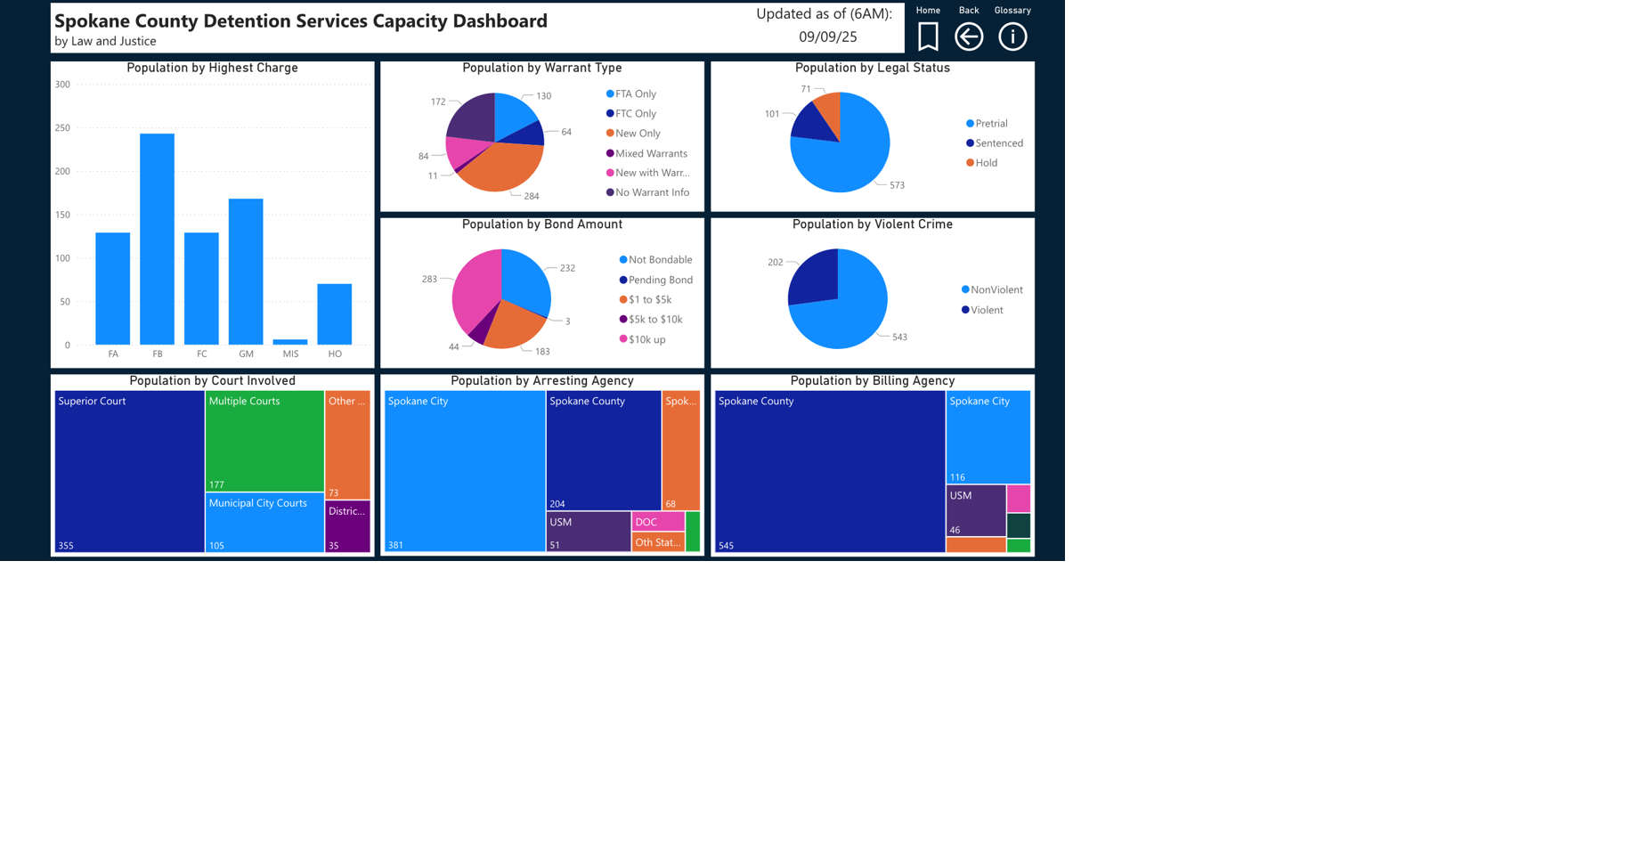Image resolution: width=1642 pixels, height=862 pixels.
Task: Open the info icon in the top bar
Action: 1012,37
